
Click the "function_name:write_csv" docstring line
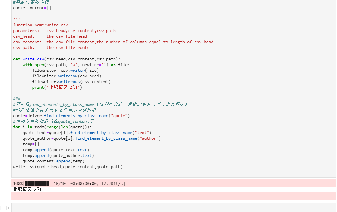pyautogui.click(x=40, y=25)
